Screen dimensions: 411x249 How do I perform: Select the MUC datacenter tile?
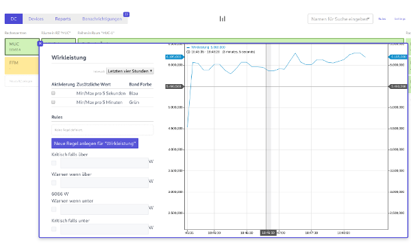point(22,47)
